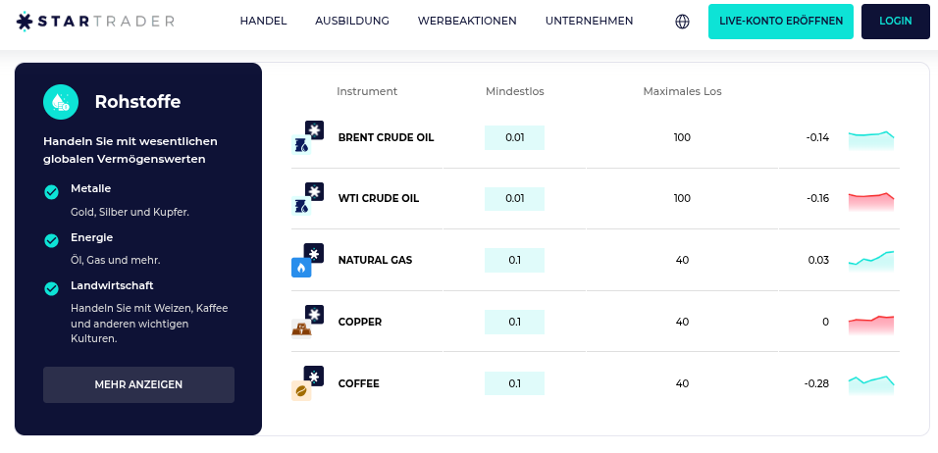Click the MEHR ANZEIGEN button

pos(138,385)
